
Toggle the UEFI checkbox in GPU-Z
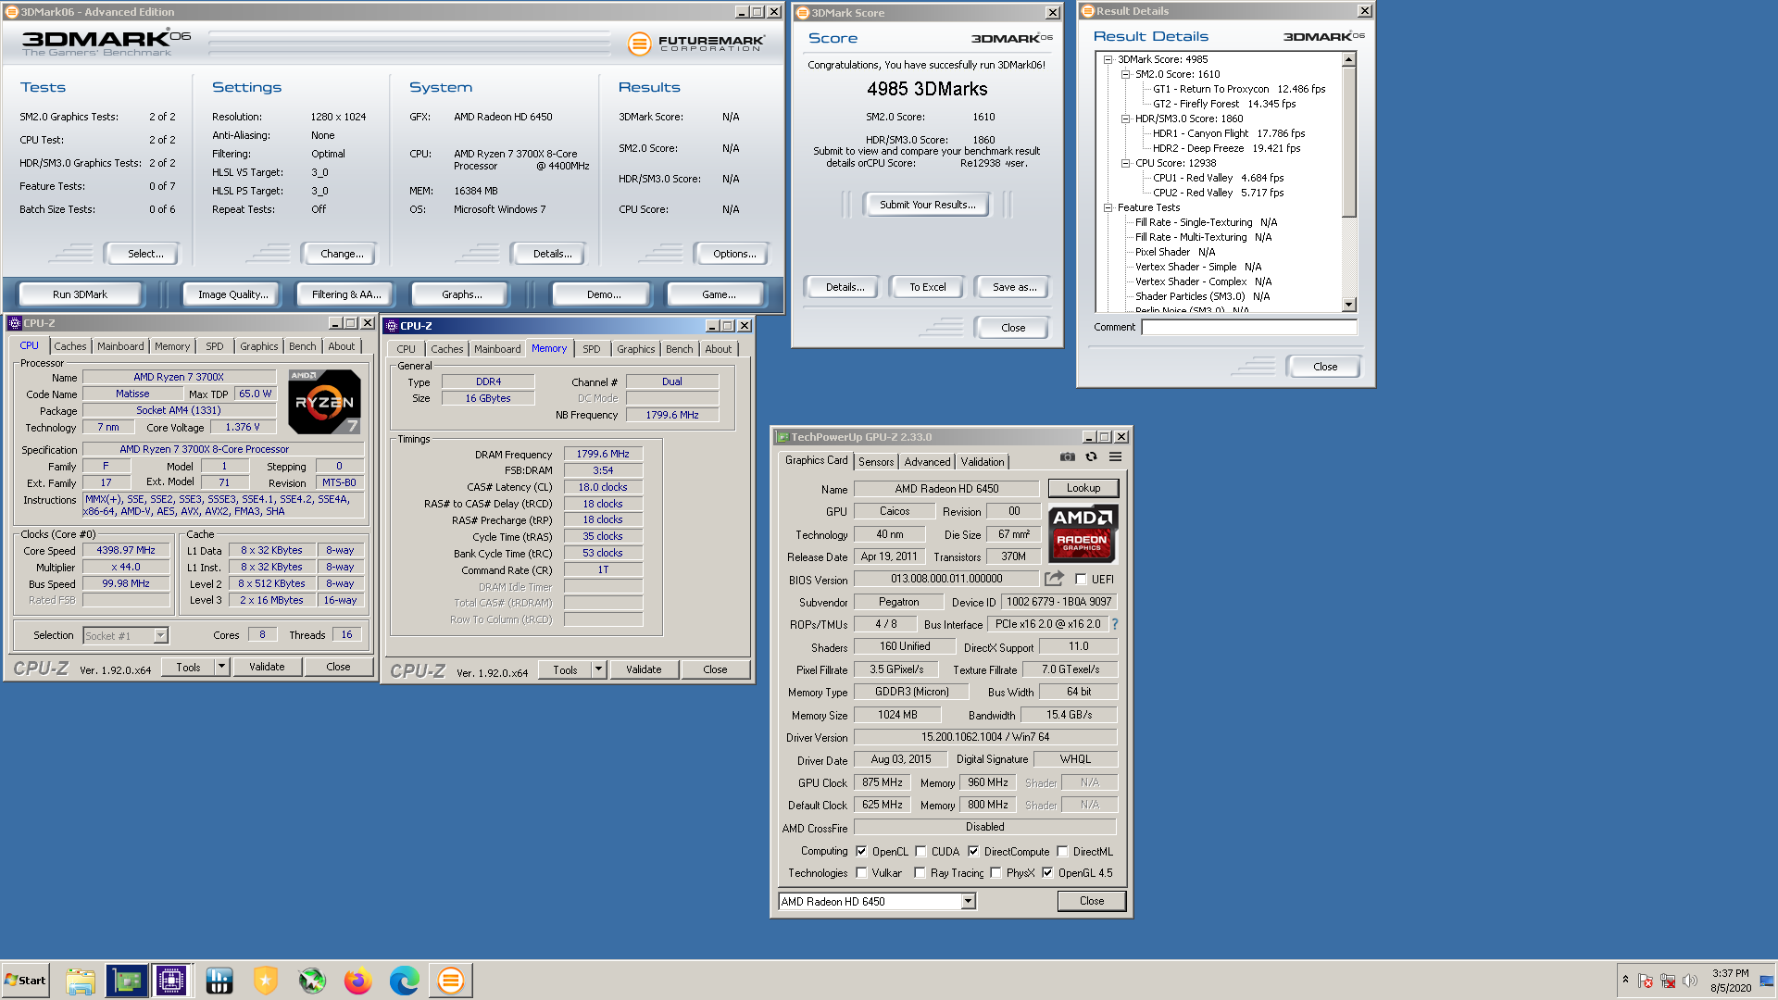(x=1081, y=580)
